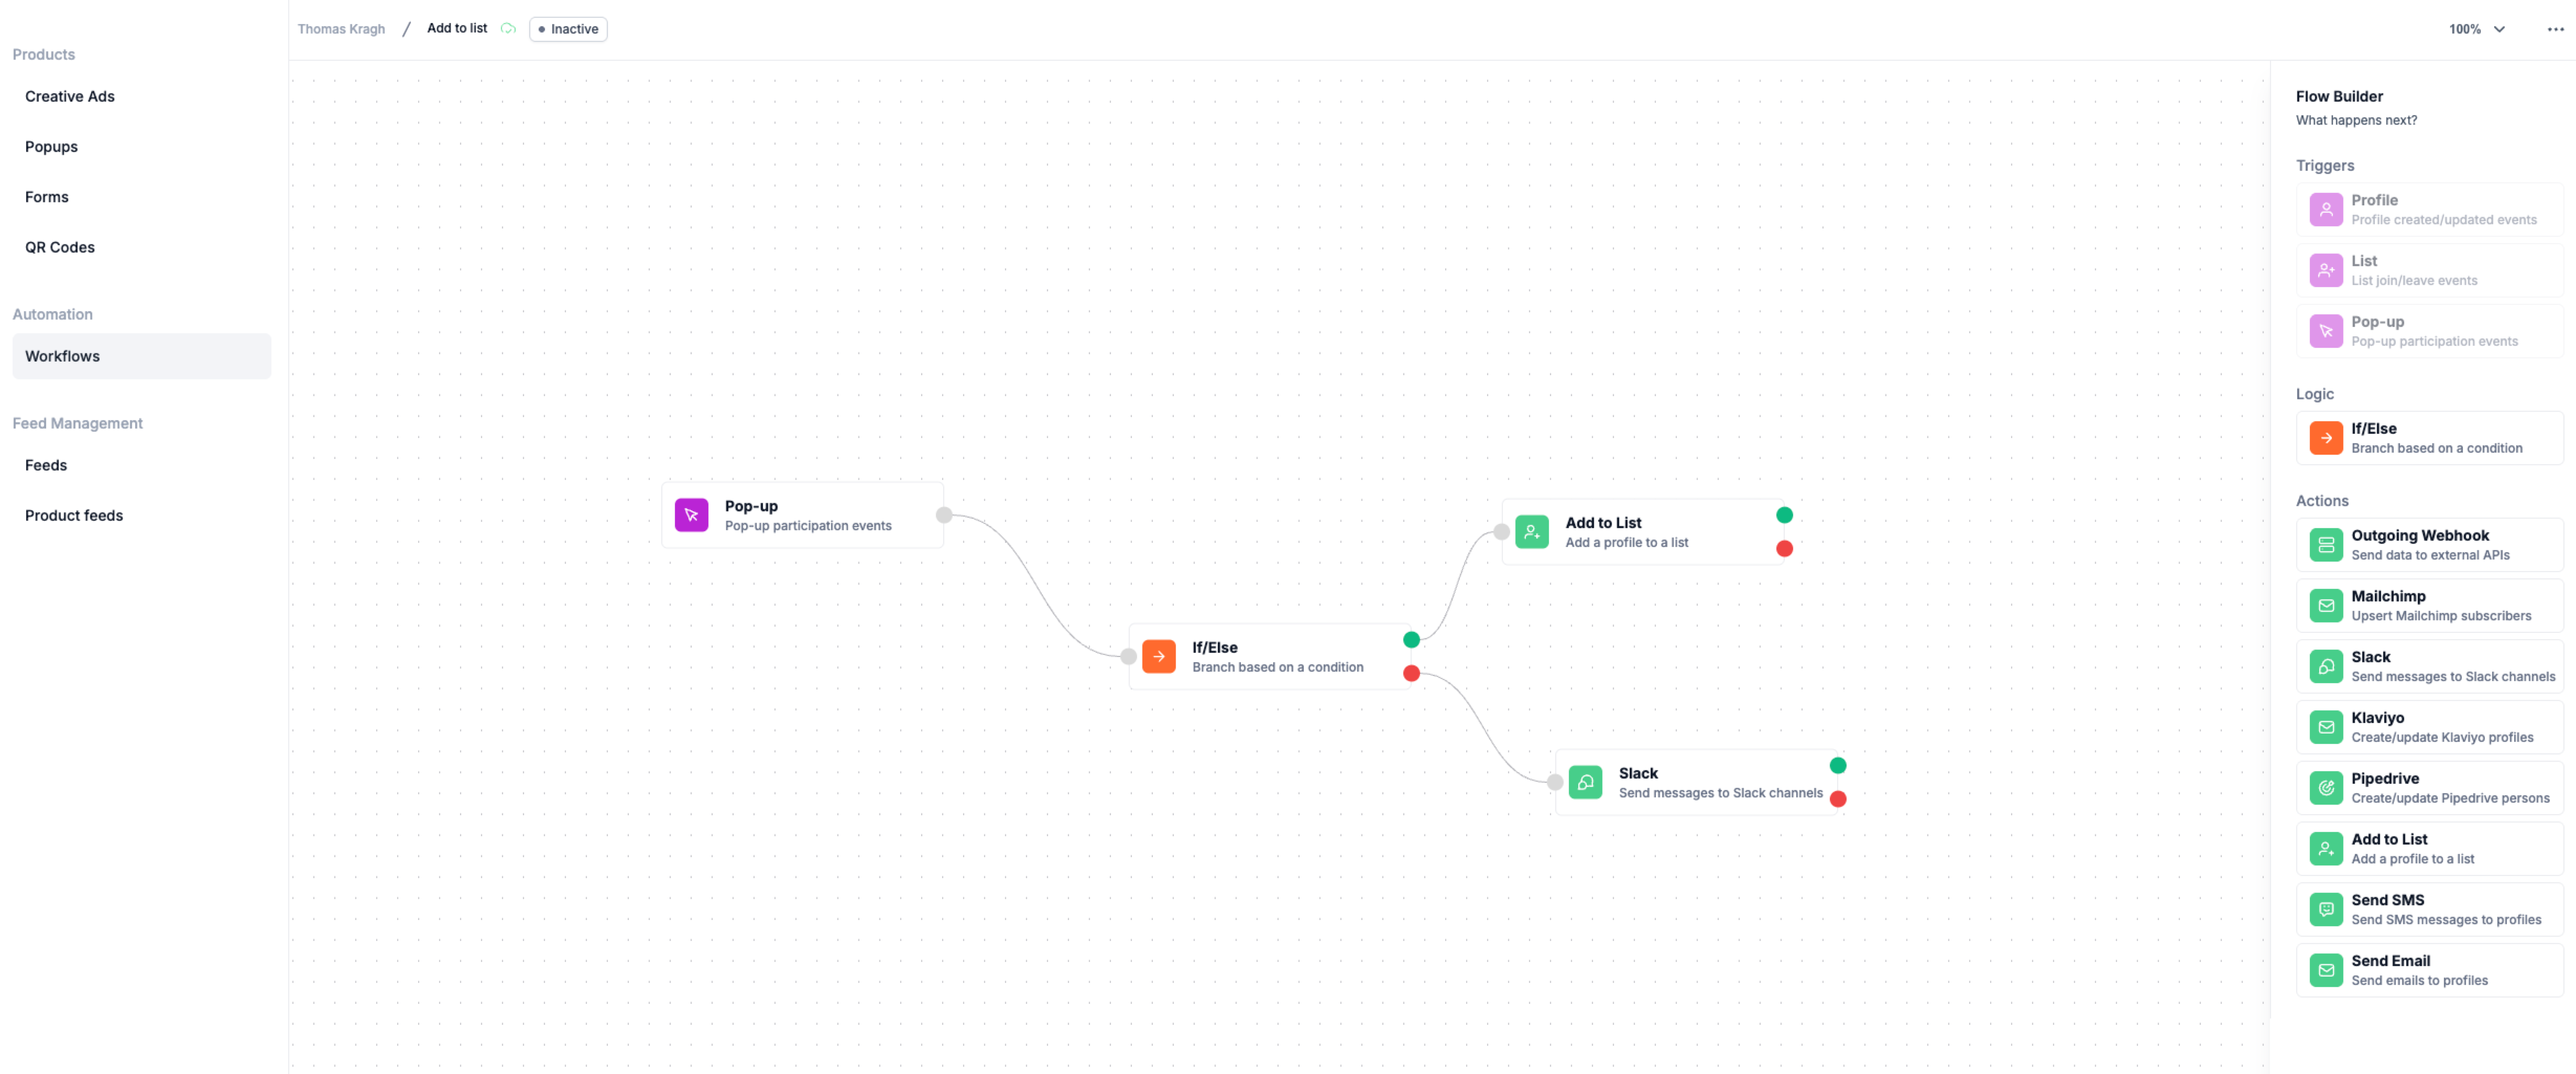Select the Outgoing Webhook action icon

point(2325,545)
